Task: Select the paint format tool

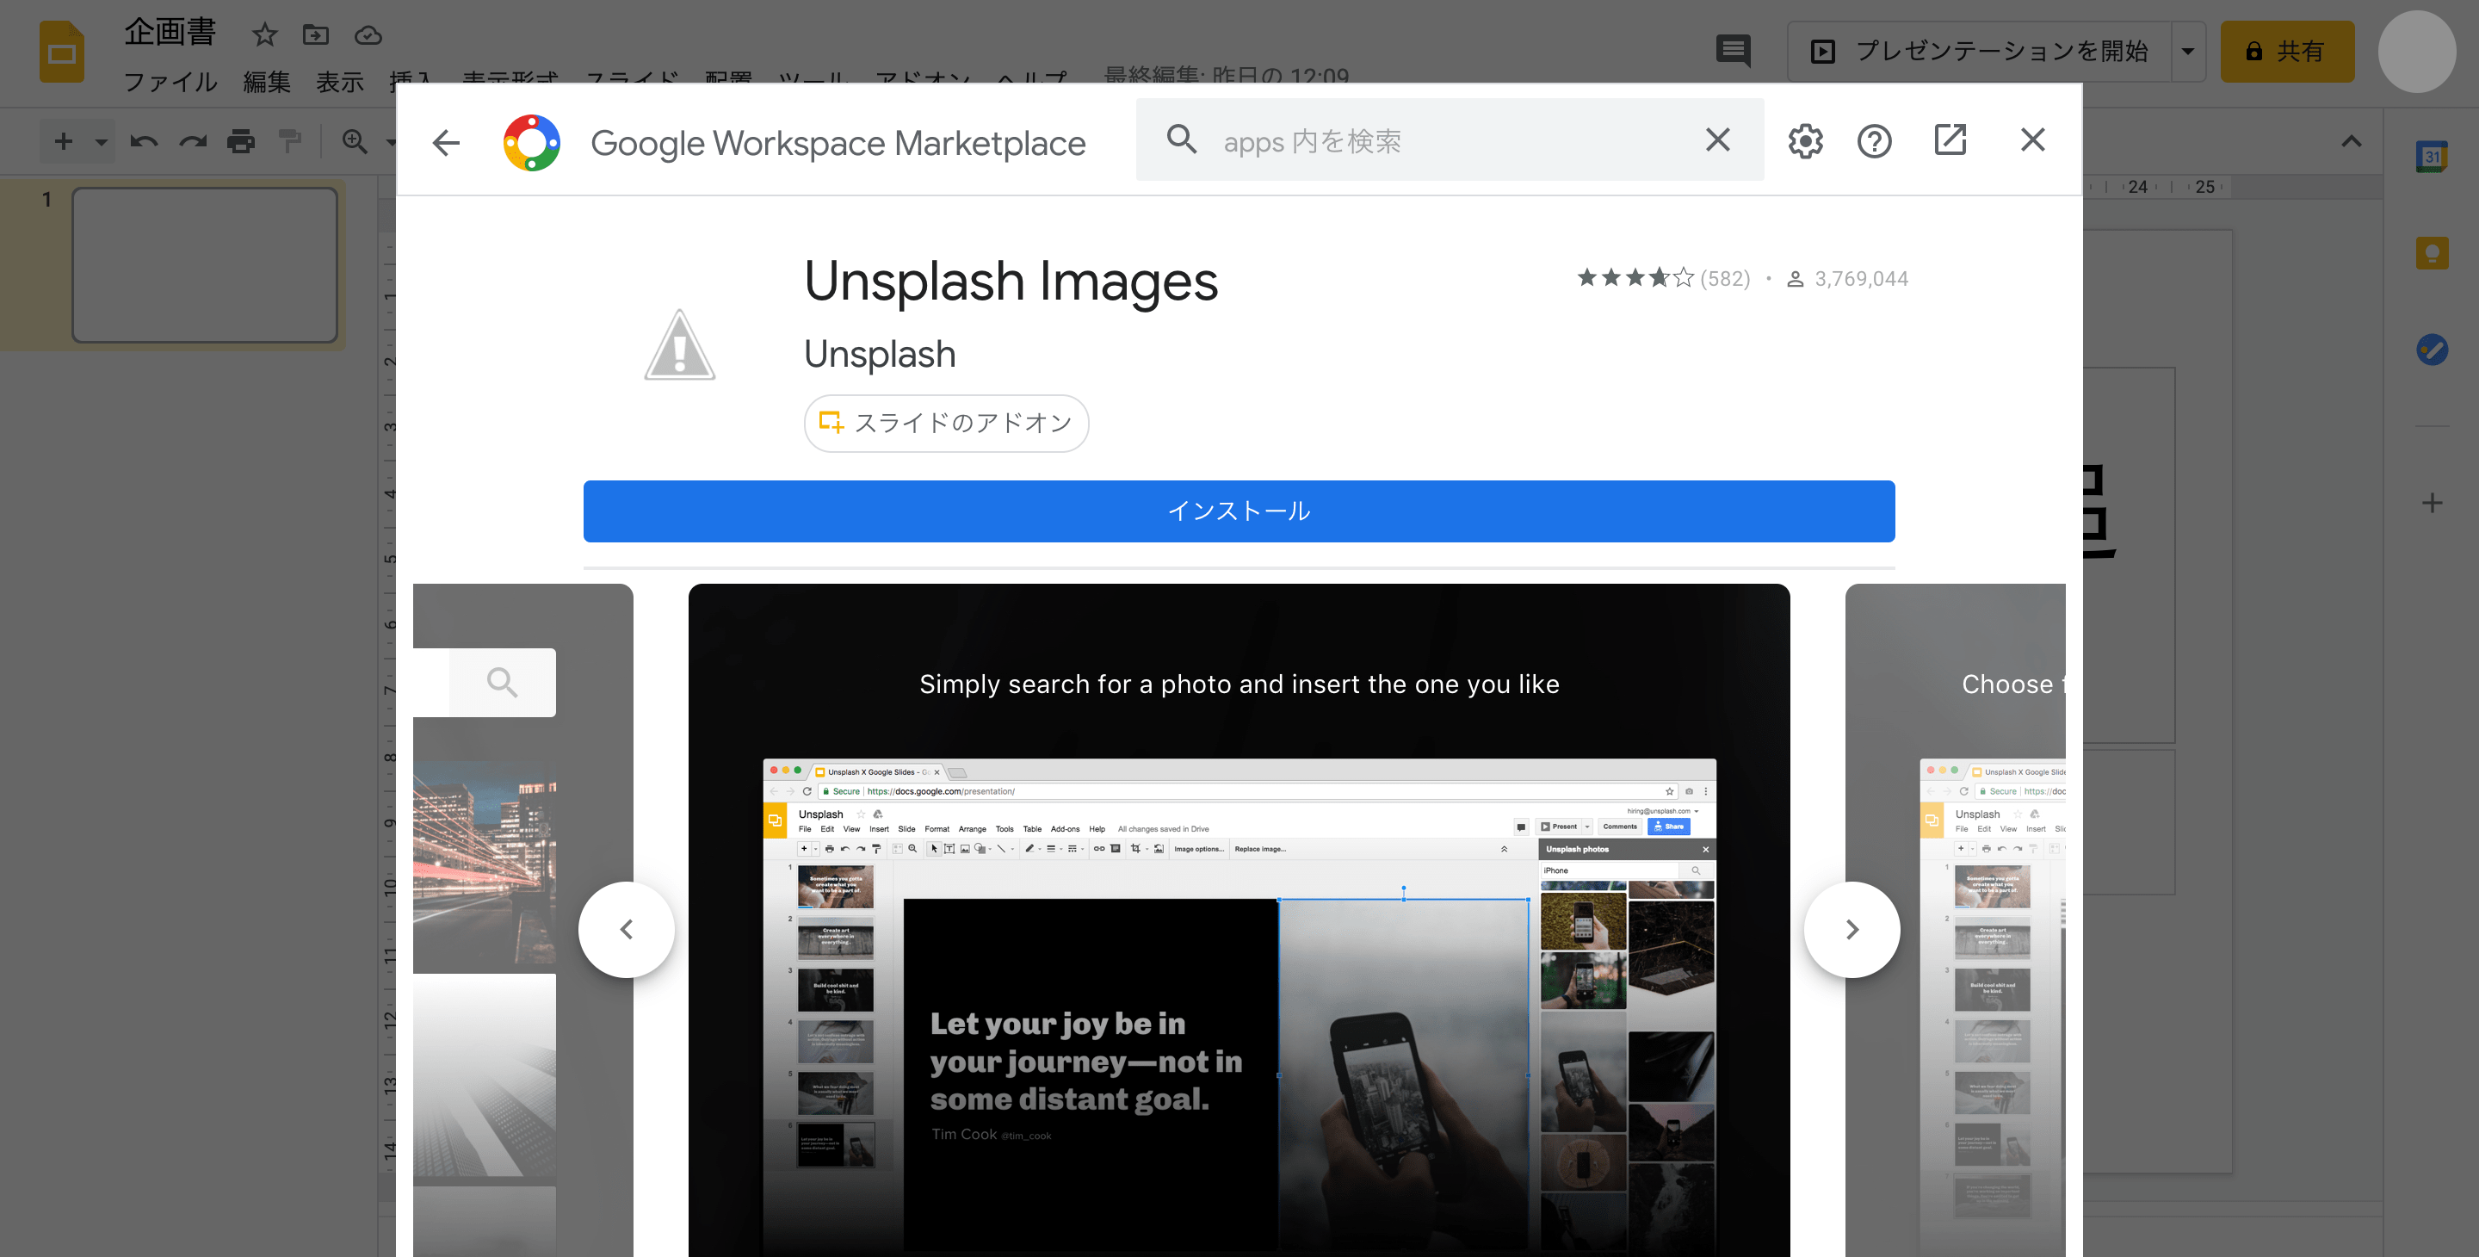Action: click(290, 142)
